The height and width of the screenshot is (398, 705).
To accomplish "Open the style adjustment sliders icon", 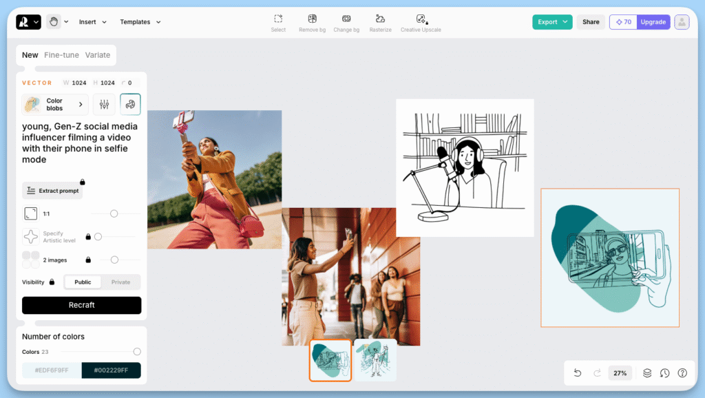I will [x=105, y=105].
